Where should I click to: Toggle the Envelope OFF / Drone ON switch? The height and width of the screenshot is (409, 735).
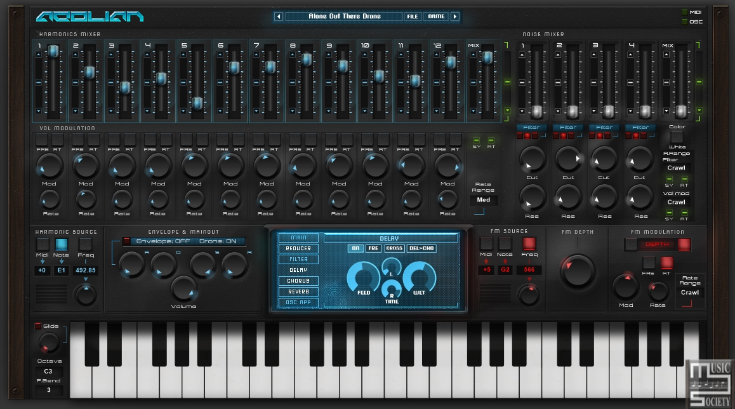pyautogui.click(x=126, y=241)
